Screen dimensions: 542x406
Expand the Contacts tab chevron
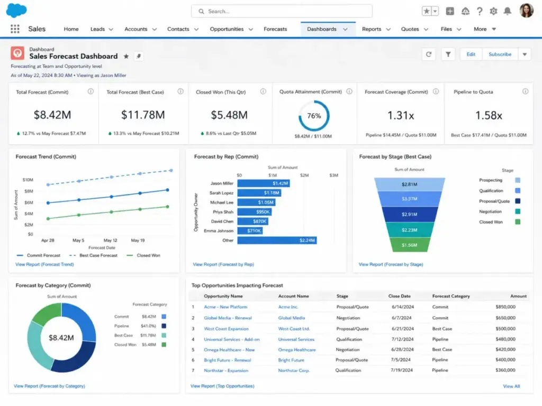pos(196,30)
